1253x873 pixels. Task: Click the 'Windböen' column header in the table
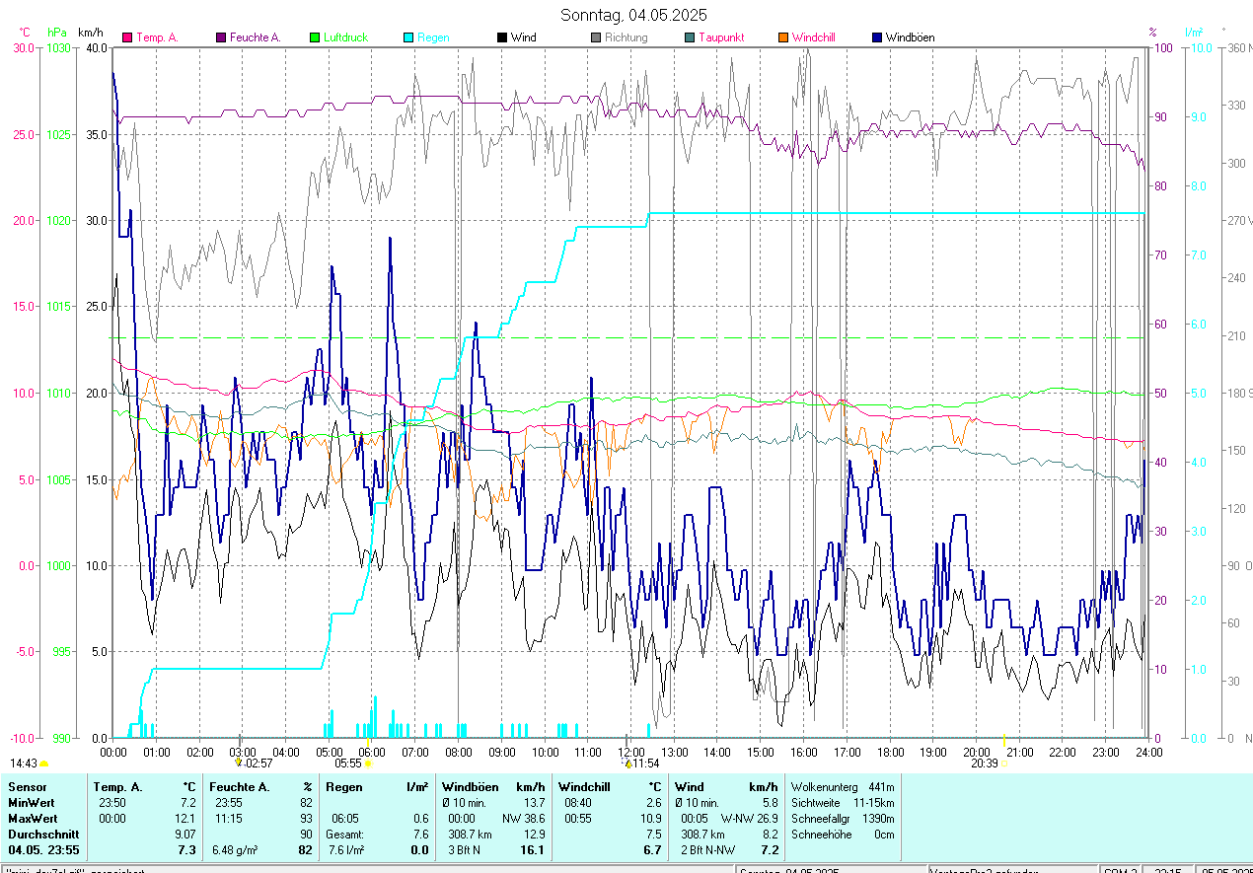click(470, 787)
